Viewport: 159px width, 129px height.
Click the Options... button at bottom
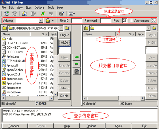92,126
